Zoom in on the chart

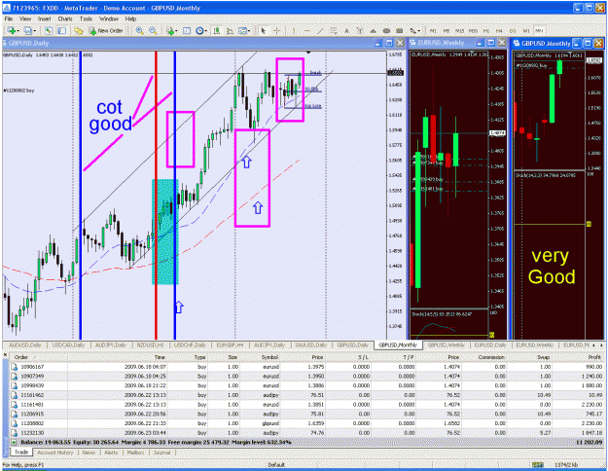139,30
